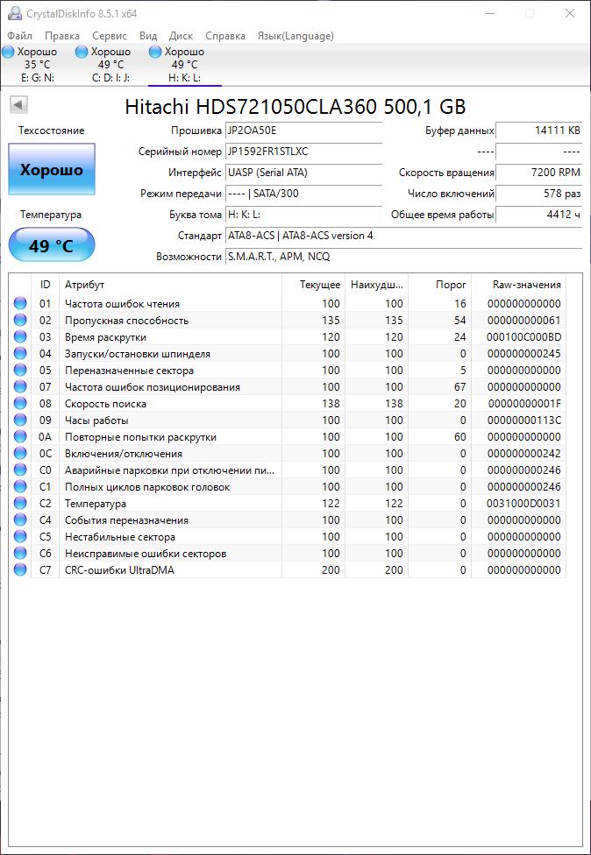Open the Диск menu
This screenshot has height=855, width=591.
click(x=182, y=36)
